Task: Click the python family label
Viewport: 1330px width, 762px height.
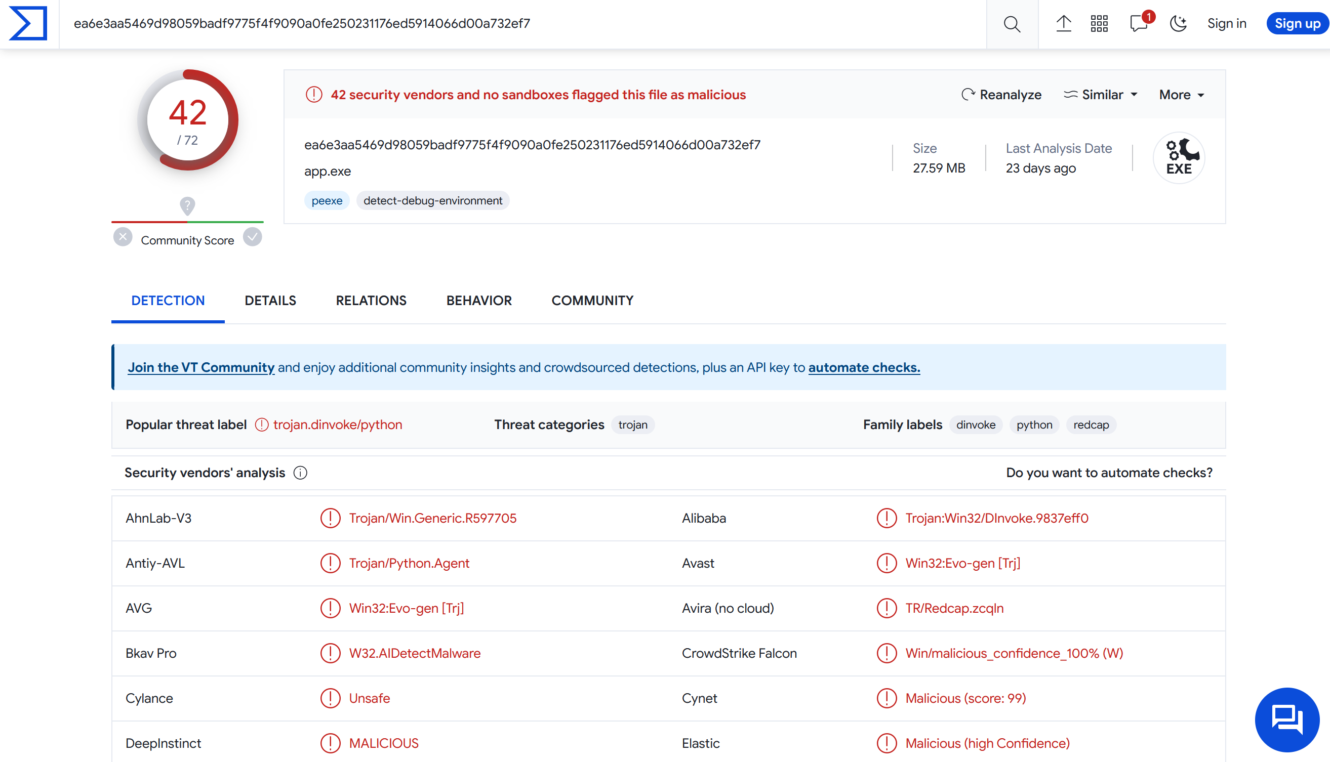Action: [1034, 425]
